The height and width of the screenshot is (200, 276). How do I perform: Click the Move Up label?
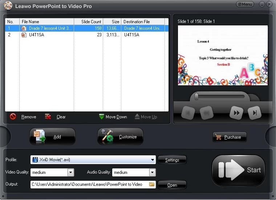coord(149,117)
